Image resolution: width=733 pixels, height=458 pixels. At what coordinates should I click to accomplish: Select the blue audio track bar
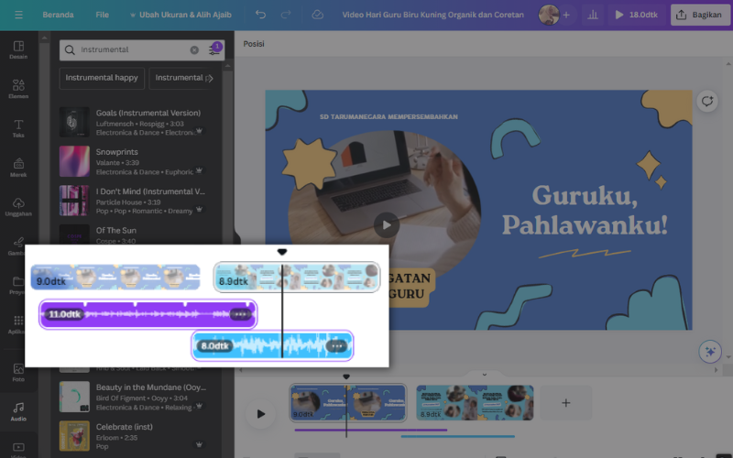click(x=457, y=437)
